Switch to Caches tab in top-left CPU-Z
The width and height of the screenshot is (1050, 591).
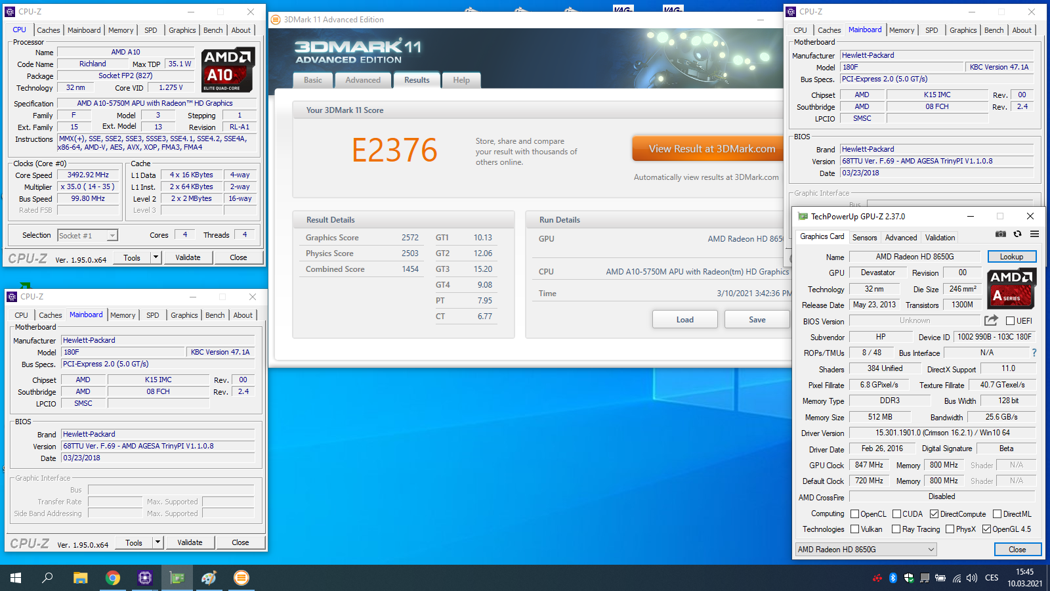point(49,30)
